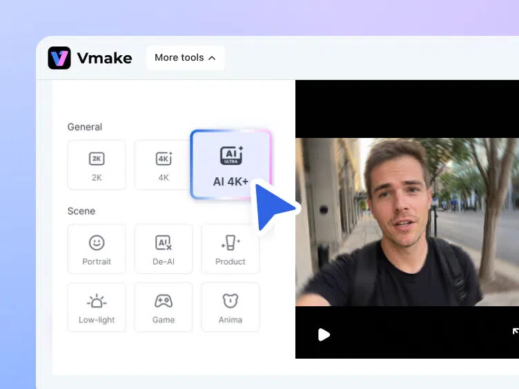Click the General section heading
Viewport: 519px width, 389px height.
(85, 127)
